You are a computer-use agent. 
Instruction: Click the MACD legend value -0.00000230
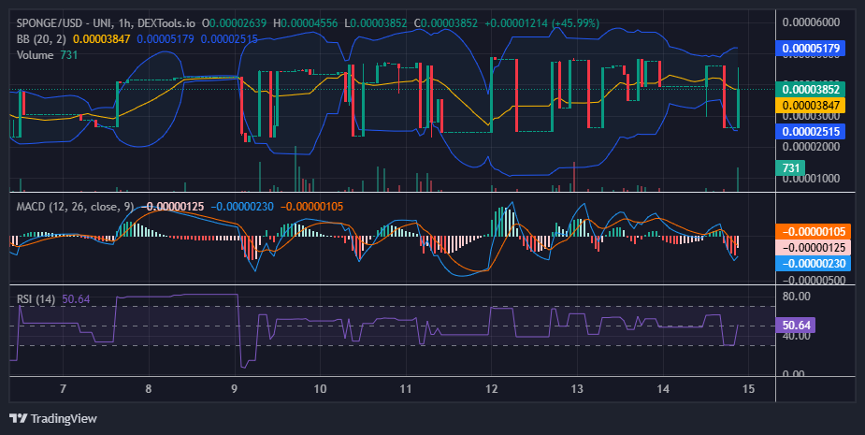[242, 207]
